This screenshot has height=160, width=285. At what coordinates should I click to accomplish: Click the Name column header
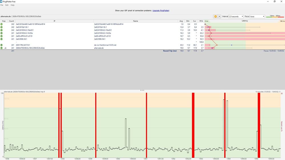[x=136, y=21]
